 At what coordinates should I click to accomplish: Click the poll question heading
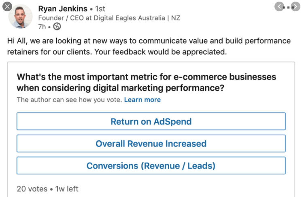point(147,83)
